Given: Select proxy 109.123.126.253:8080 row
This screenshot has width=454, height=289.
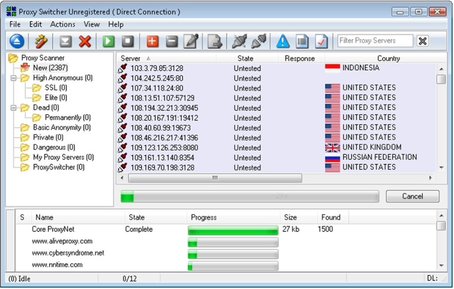Looking at the screenshot, I should click(164, 148).
